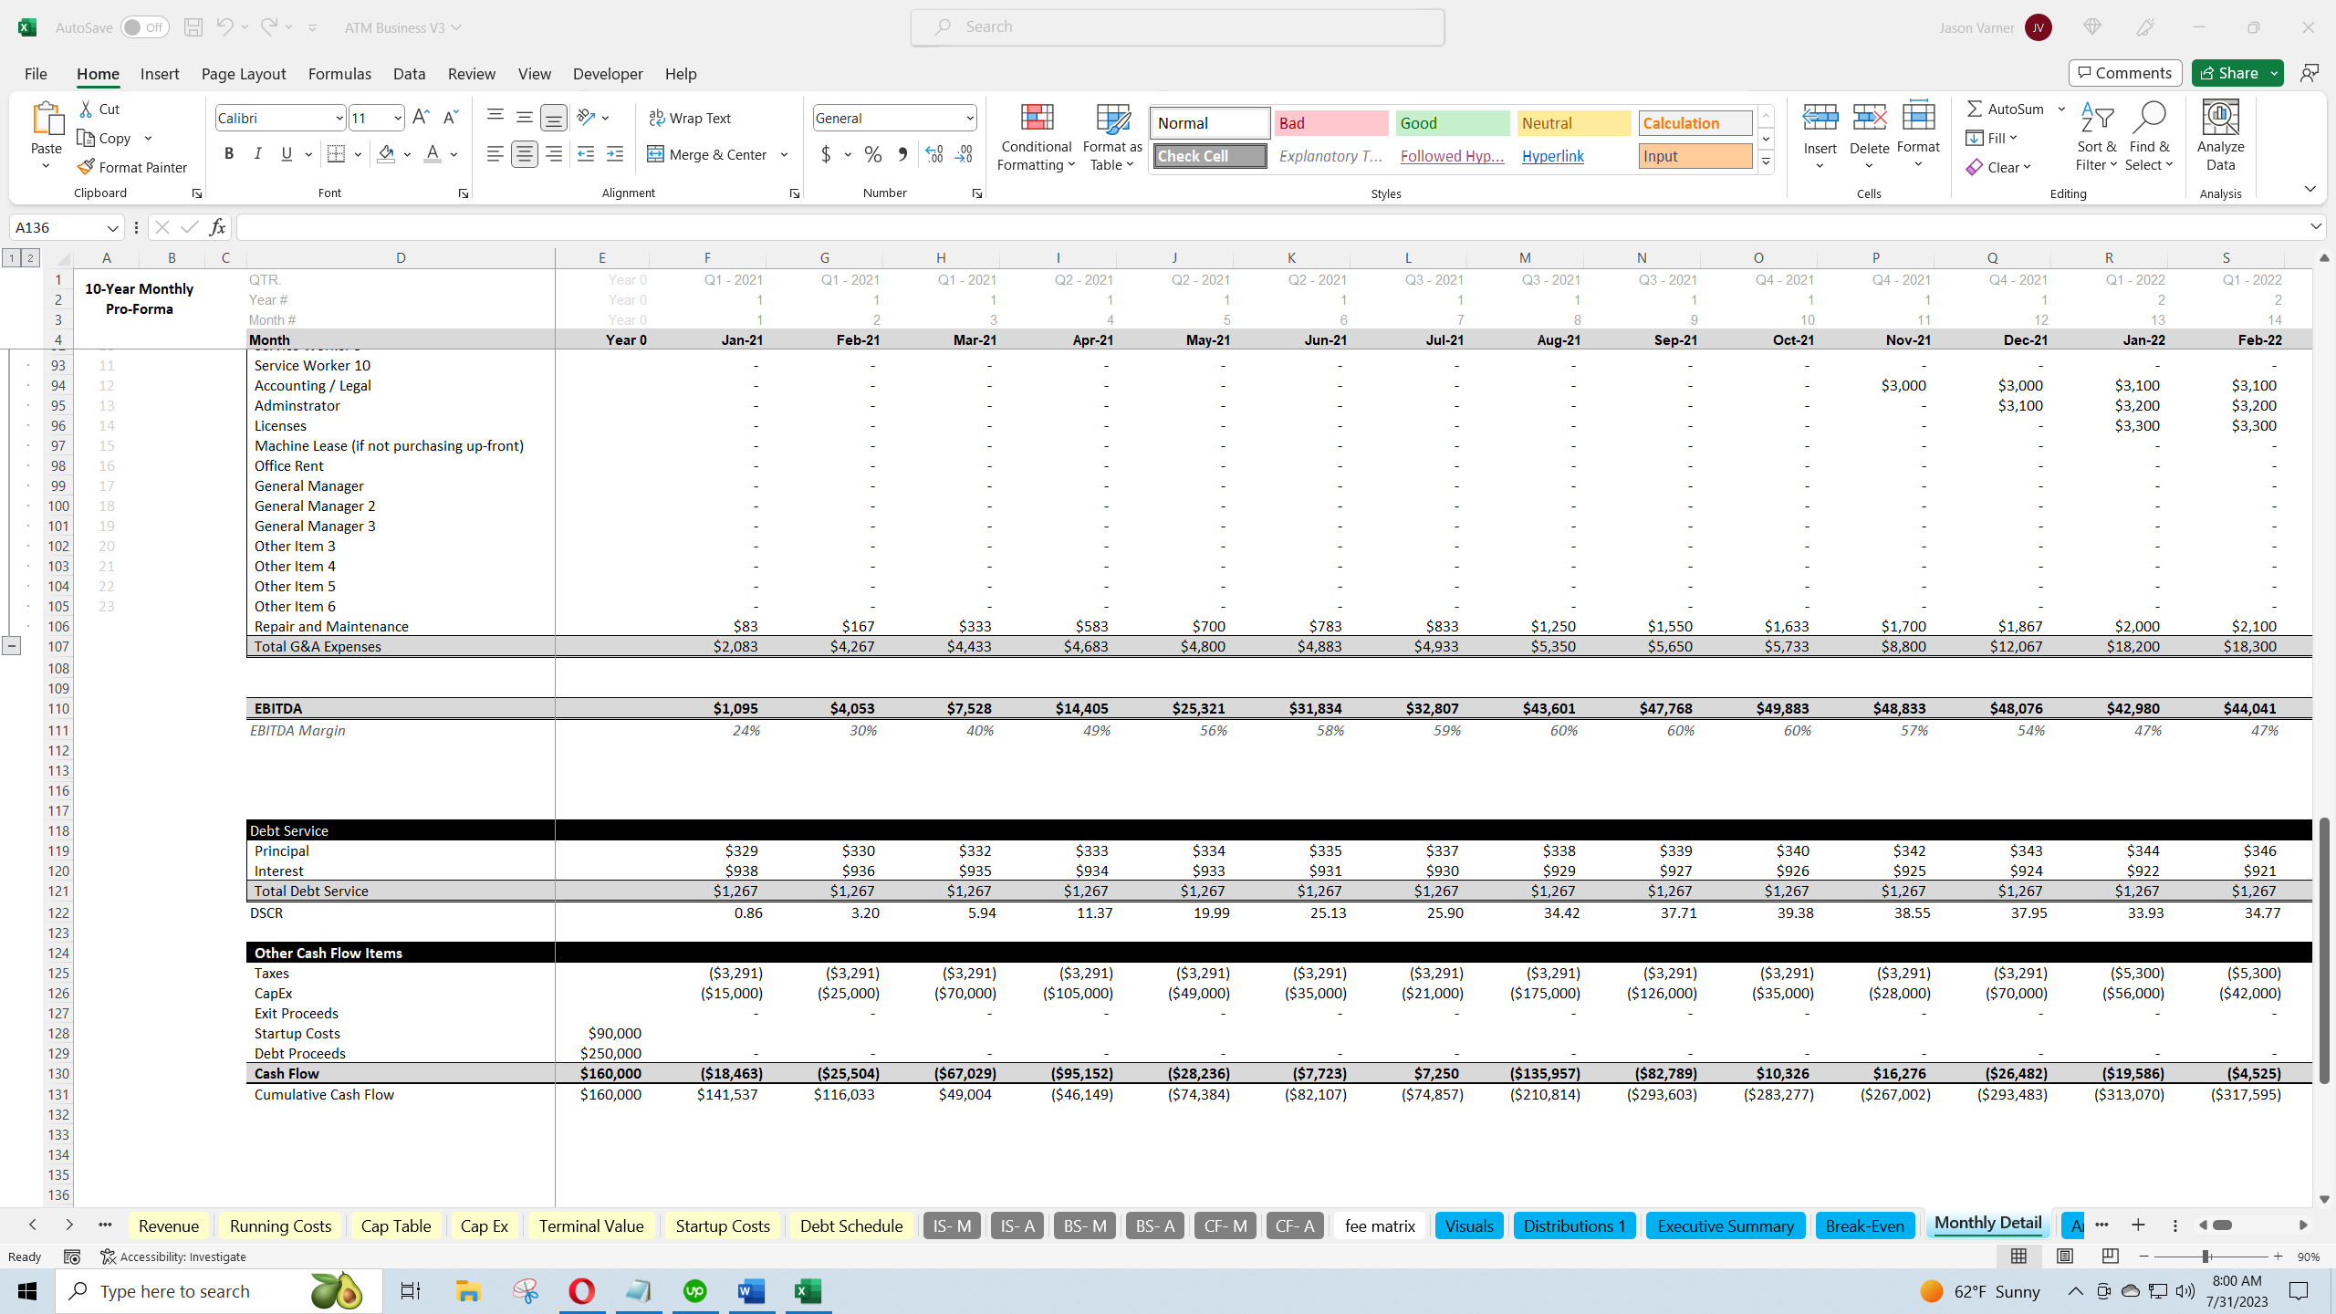The image size is (2336, 1314).
Task: Apply the Good cell style
Action: (x=1453, y=123)
